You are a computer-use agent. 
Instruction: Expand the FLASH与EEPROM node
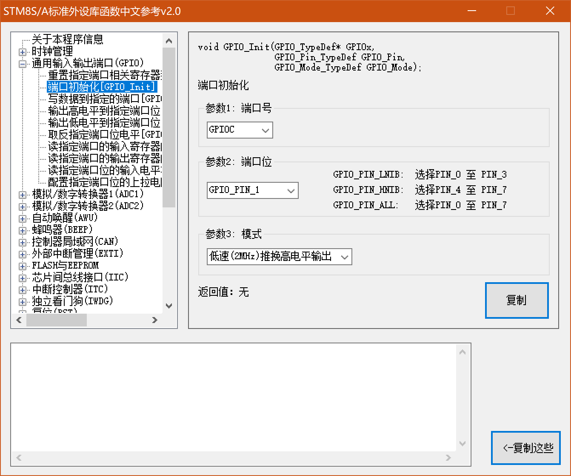(22, 266)
